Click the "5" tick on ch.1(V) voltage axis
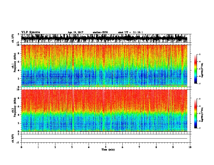The width and height of the screenshot is (214, 165). pos(19,34)
